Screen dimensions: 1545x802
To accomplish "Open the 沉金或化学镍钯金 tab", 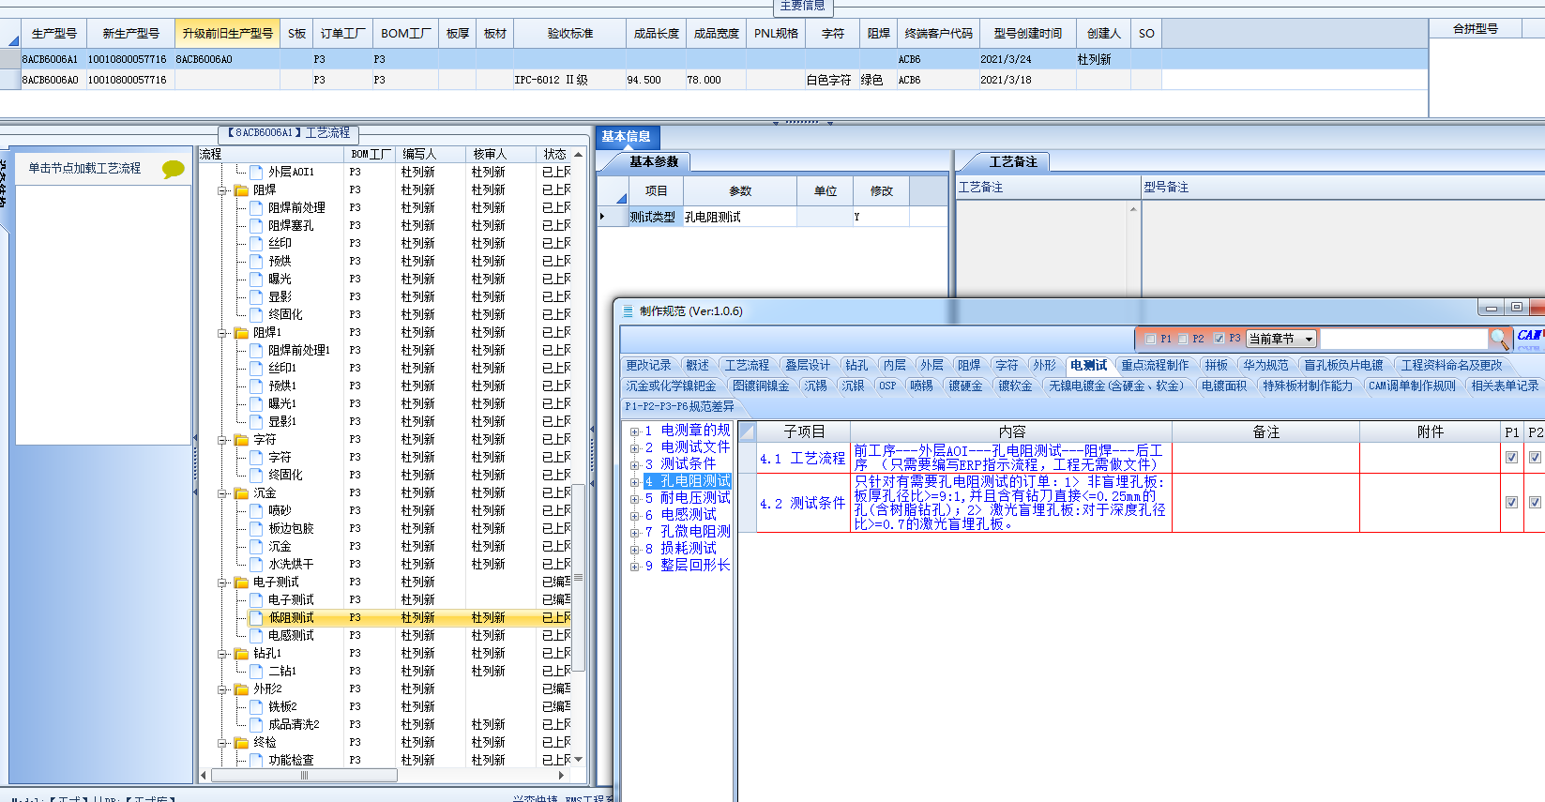I will (671, 386).
